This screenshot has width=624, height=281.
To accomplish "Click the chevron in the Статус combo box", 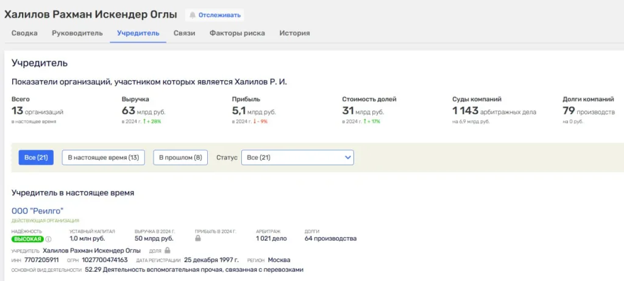I will tap(347, 158).
